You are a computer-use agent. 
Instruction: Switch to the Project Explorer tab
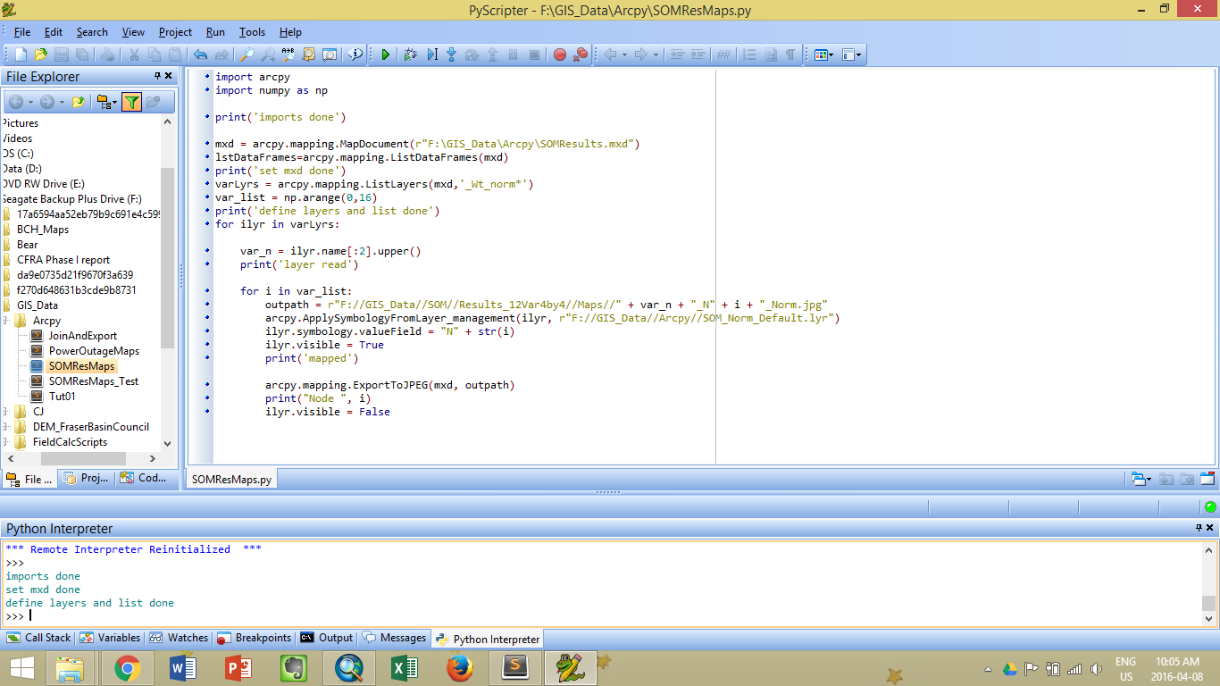tap(87, 479)
